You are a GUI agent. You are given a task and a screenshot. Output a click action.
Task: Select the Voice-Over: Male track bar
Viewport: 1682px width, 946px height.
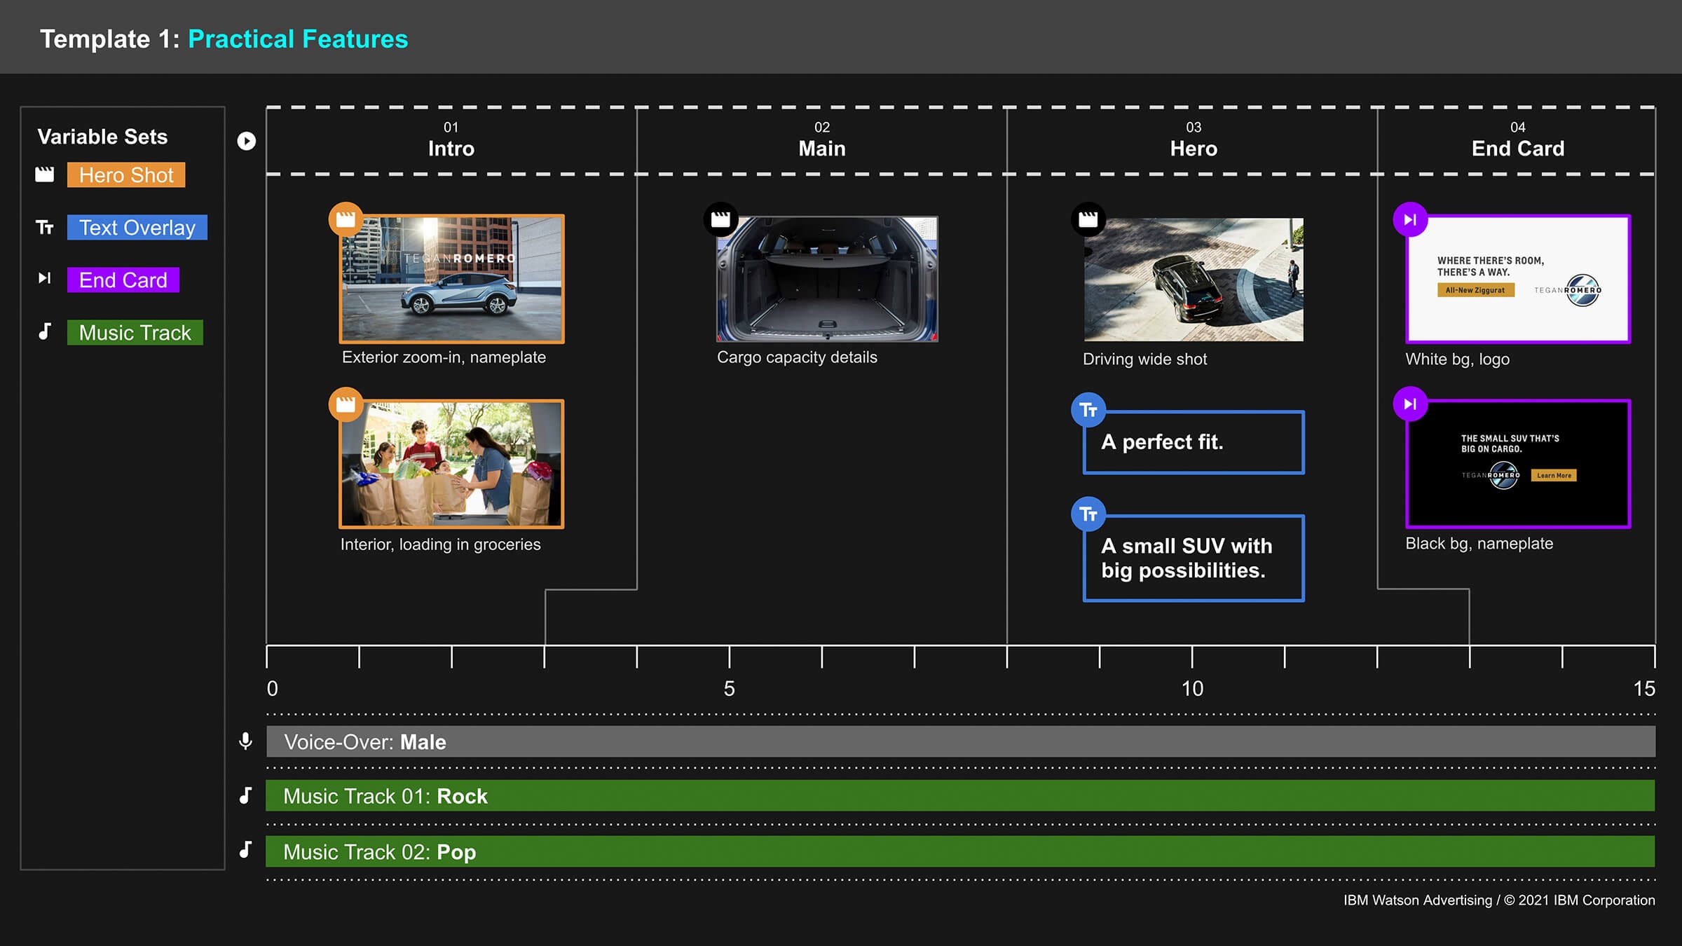coord(960,741)
